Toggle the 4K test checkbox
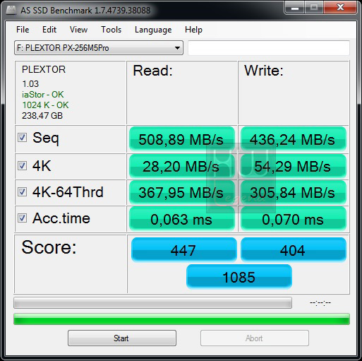Viewport: 362px width, 361px height. tap(22, 166)
